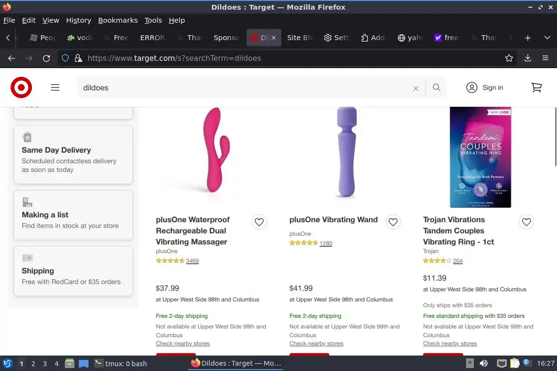Viewport: 557px width, 371px height.
Task: Open volume control in system tray
Action: (x=484, y=364)
